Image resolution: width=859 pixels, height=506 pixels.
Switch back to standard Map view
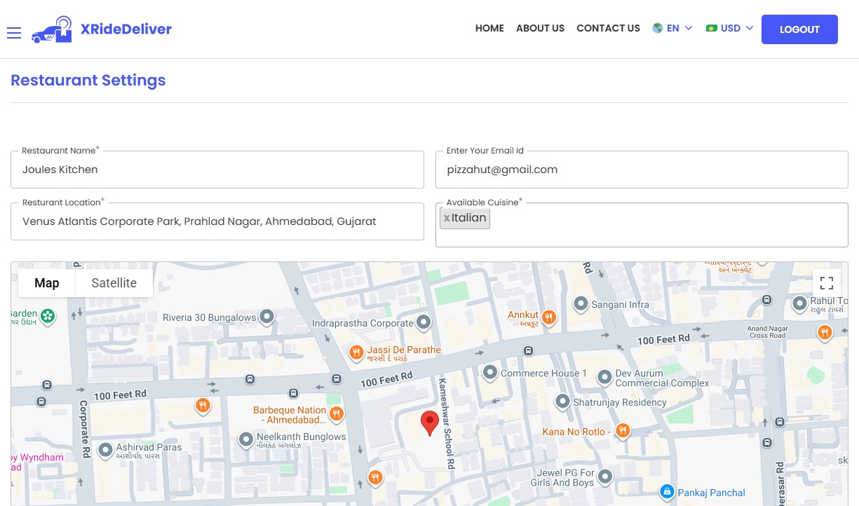coord(46,282)
